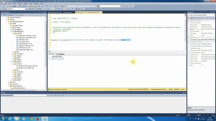This screenshot has height=121, width=216.
Task: Select the adres column
Action: pos(23,40)
